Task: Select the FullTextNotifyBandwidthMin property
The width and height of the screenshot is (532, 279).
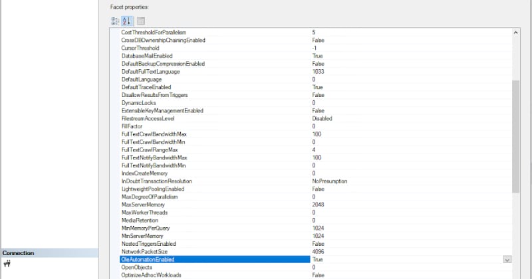Action: tap(154, 165)
